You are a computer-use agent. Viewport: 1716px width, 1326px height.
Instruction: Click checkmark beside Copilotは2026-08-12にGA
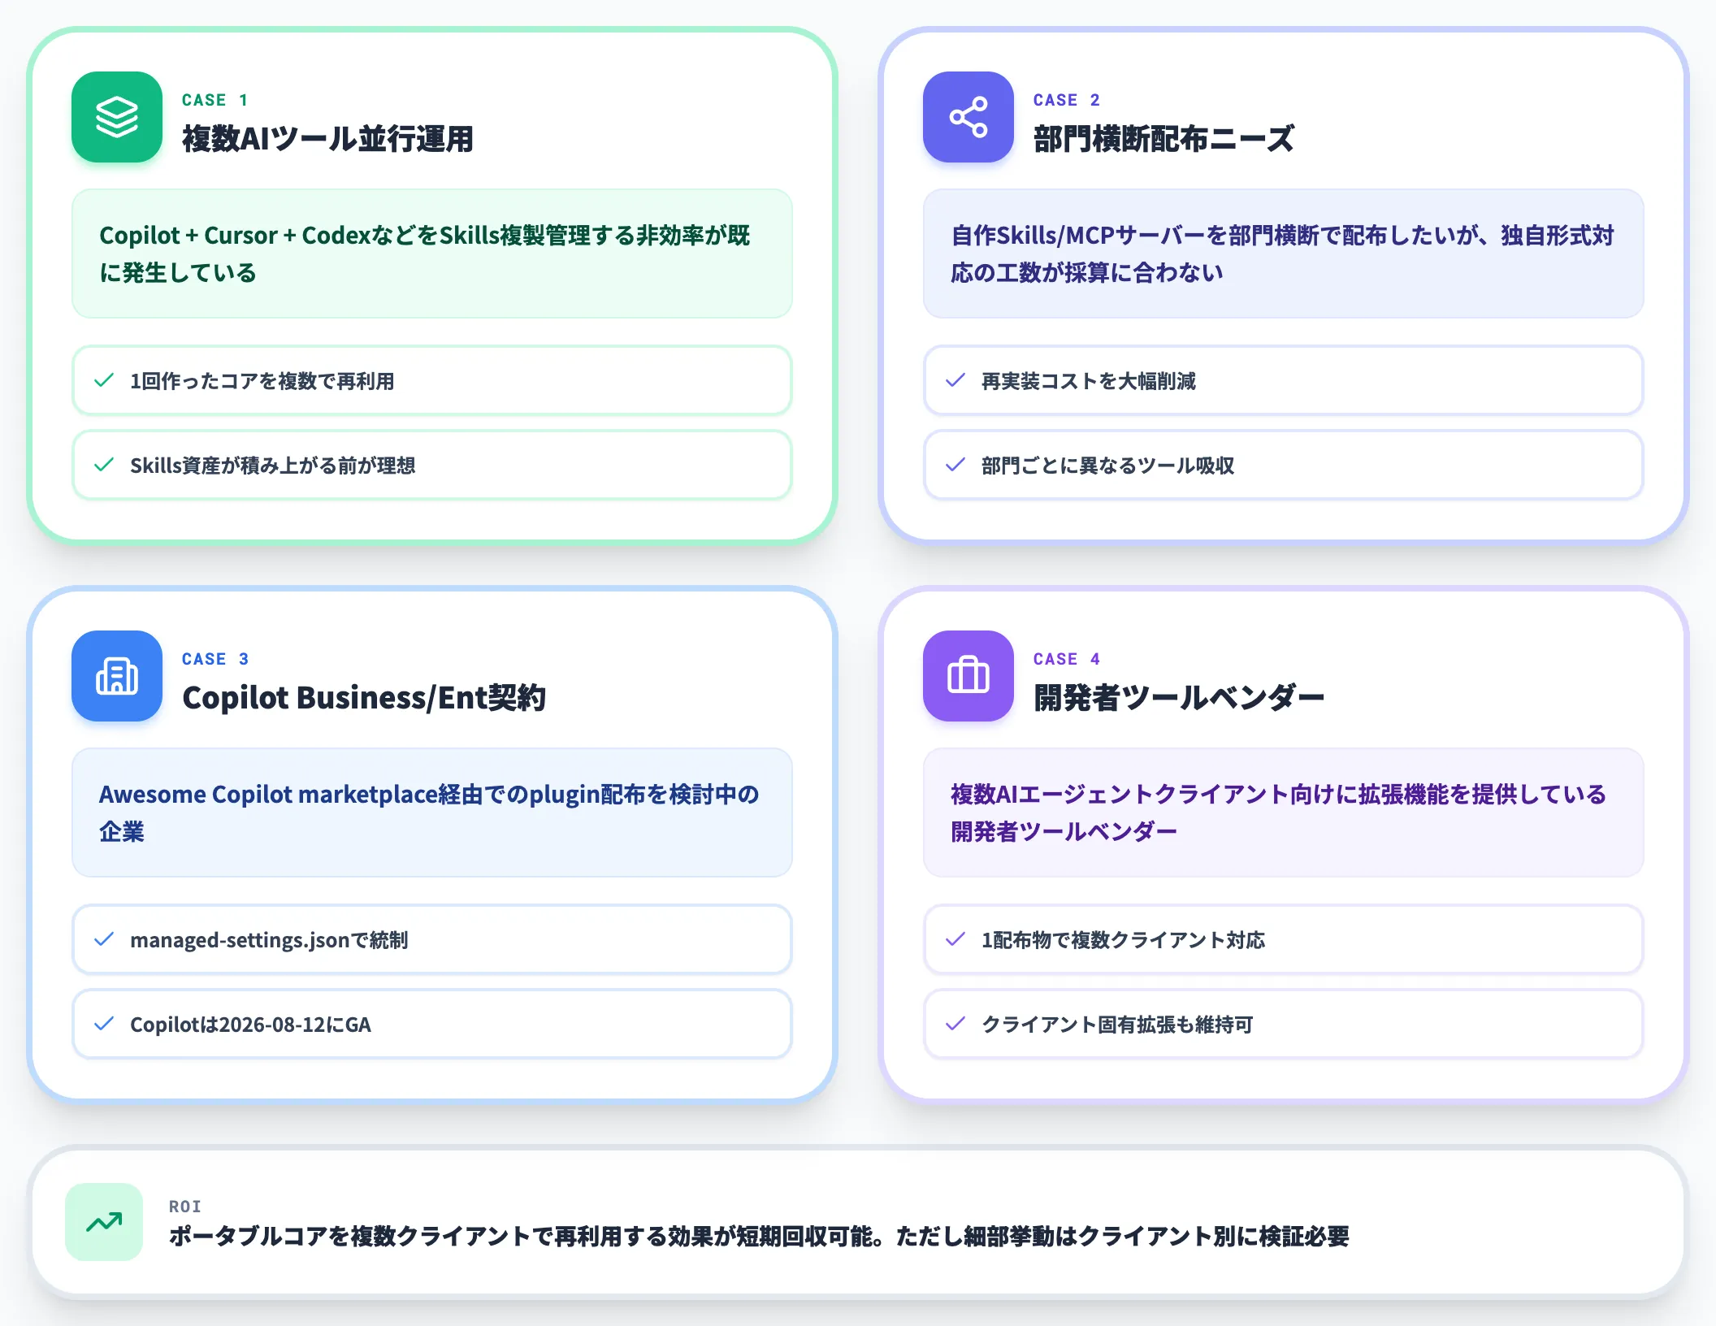[104, 1024]
